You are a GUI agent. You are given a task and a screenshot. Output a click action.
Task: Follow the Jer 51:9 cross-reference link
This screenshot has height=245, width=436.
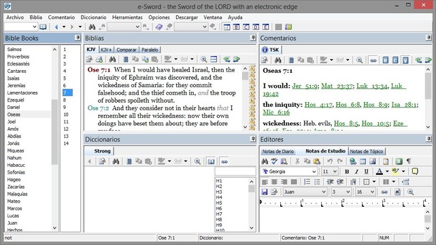(305, 86)
